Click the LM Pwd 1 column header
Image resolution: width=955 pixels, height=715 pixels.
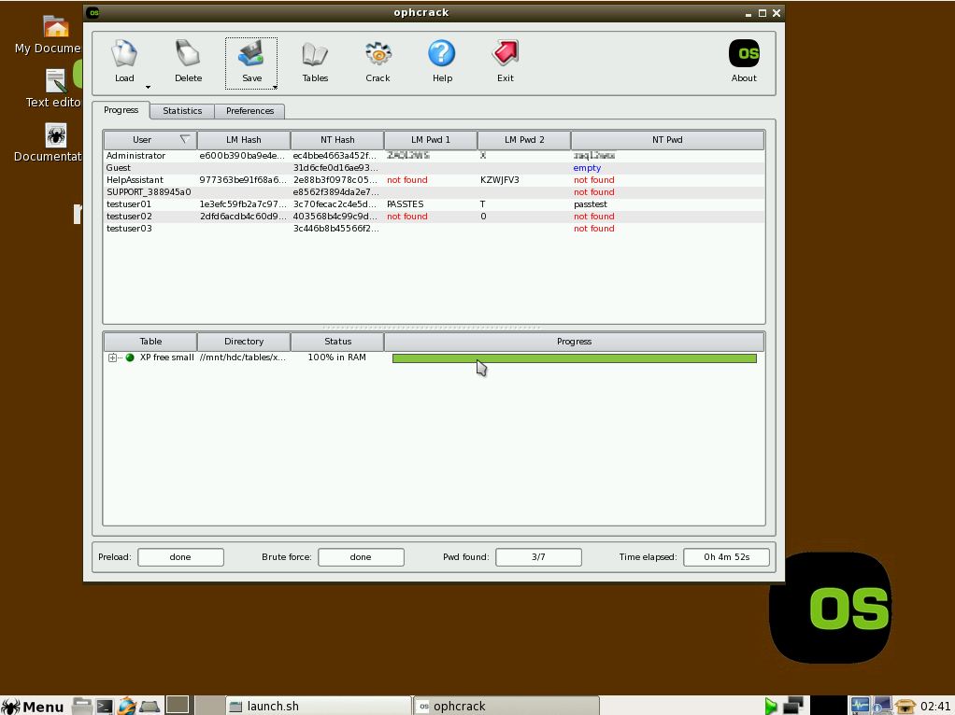[x=431, y=140]
